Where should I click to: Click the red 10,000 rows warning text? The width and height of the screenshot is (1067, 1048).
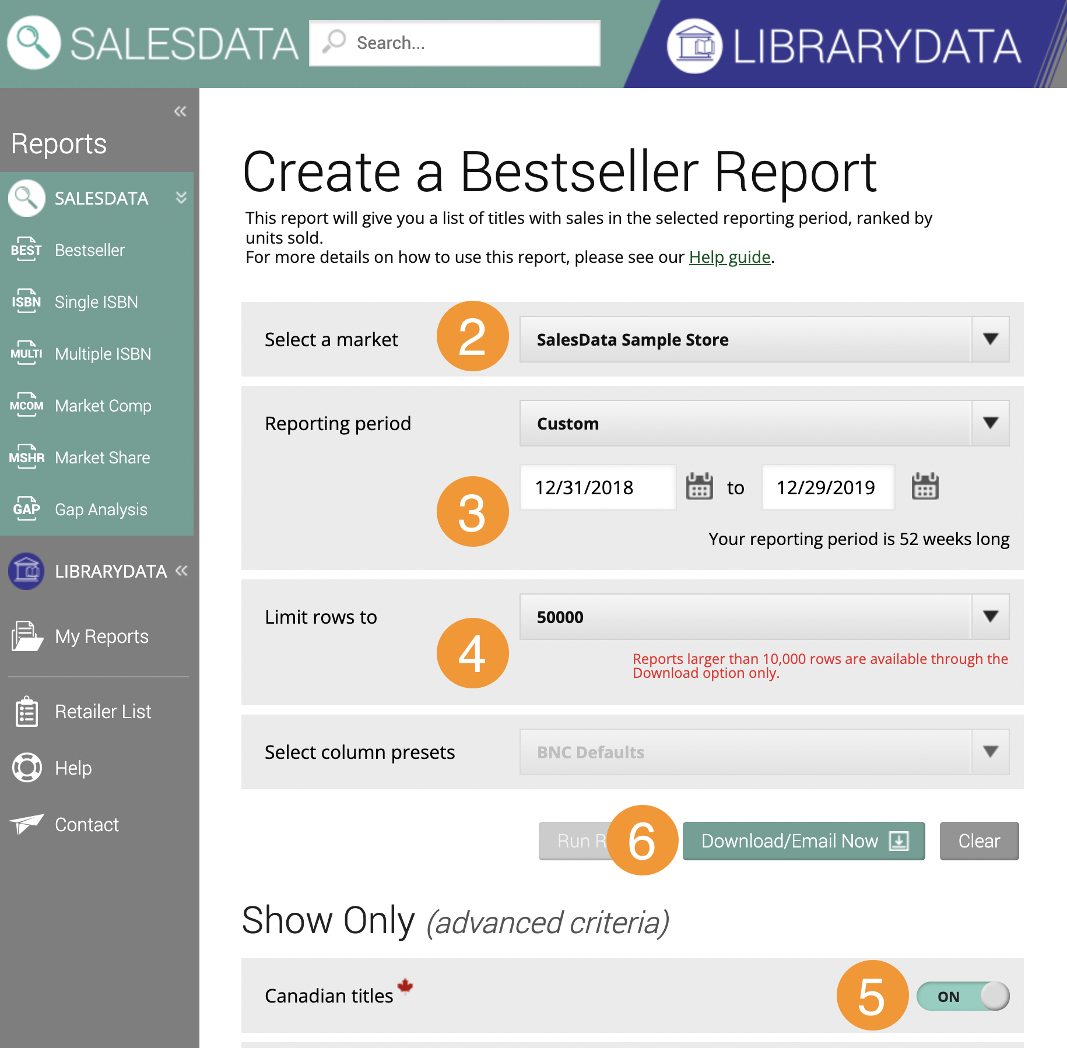[x=820, y=666]
